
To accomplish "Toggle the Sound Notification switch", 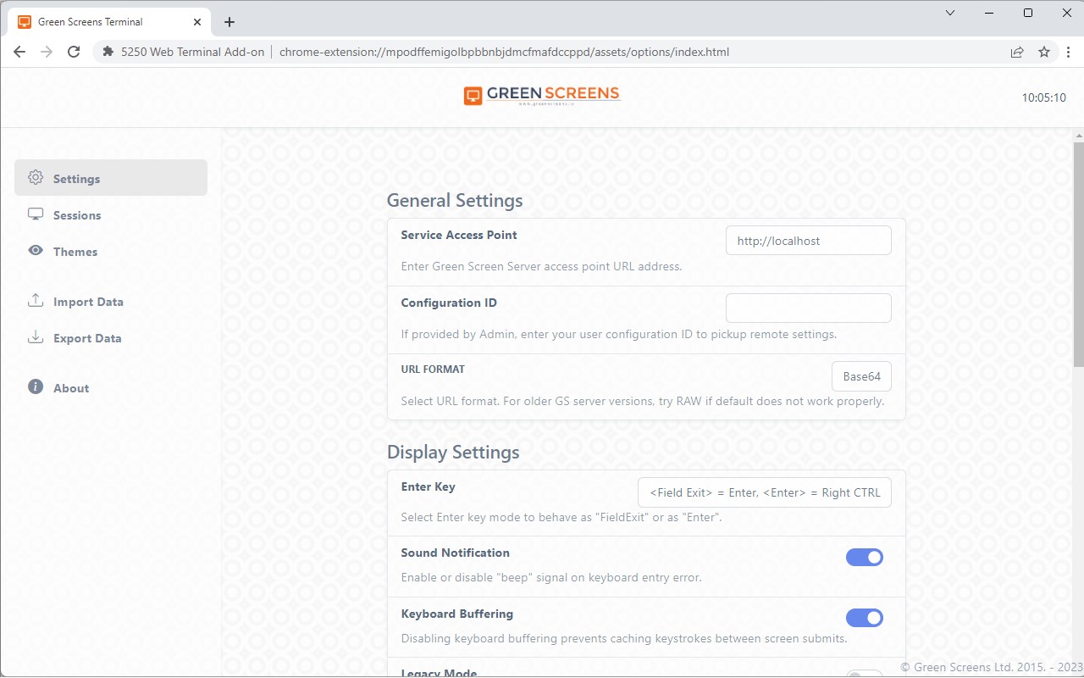I will 865,557.
